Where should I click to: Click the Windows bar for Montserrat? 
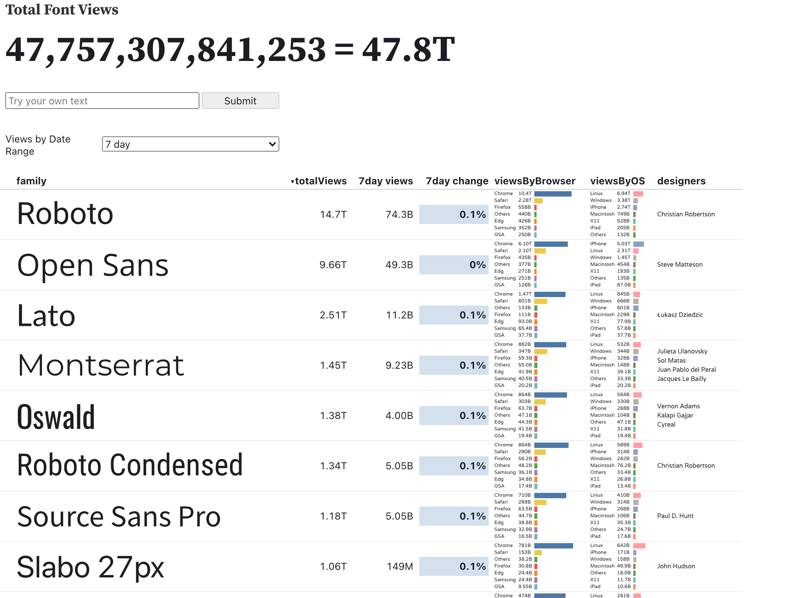tap(636, 351)
